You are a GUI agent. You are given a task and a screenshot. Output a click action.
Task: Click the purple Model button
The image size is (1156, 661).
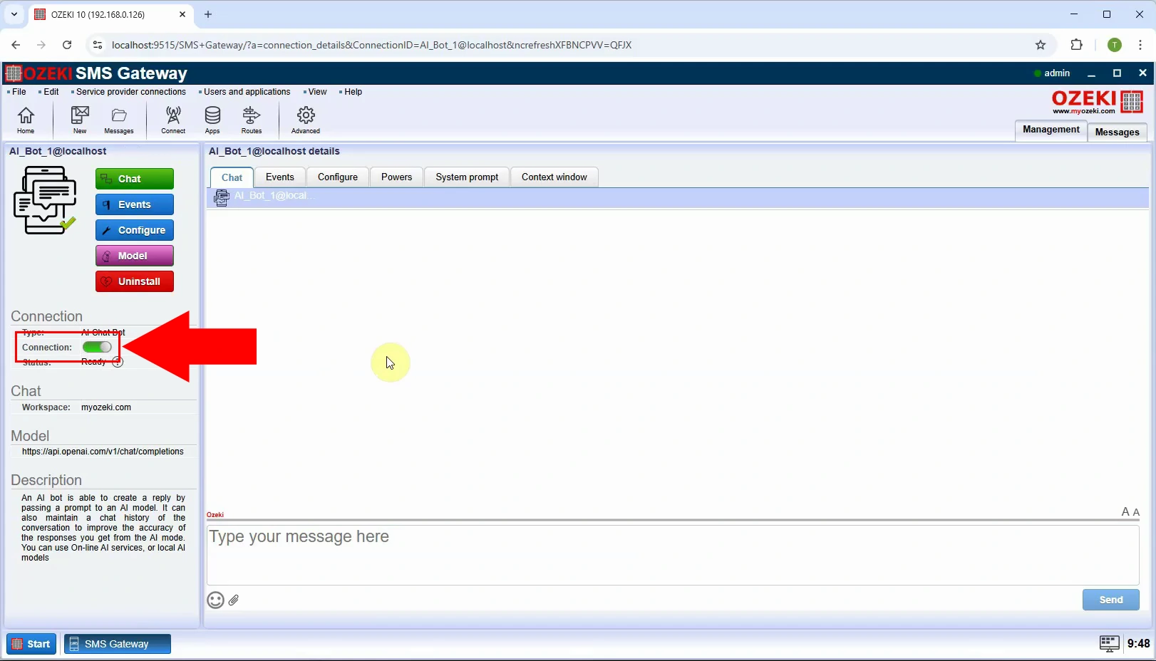[135, 256]
